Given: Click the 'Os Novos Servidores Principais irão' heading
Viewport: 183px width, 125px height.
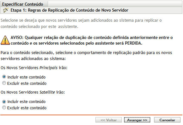Looking at the screenshot, I should click(34, 68).
